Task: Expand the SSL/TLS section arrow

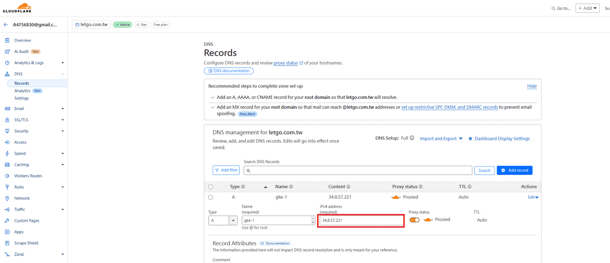Action: 63,120
